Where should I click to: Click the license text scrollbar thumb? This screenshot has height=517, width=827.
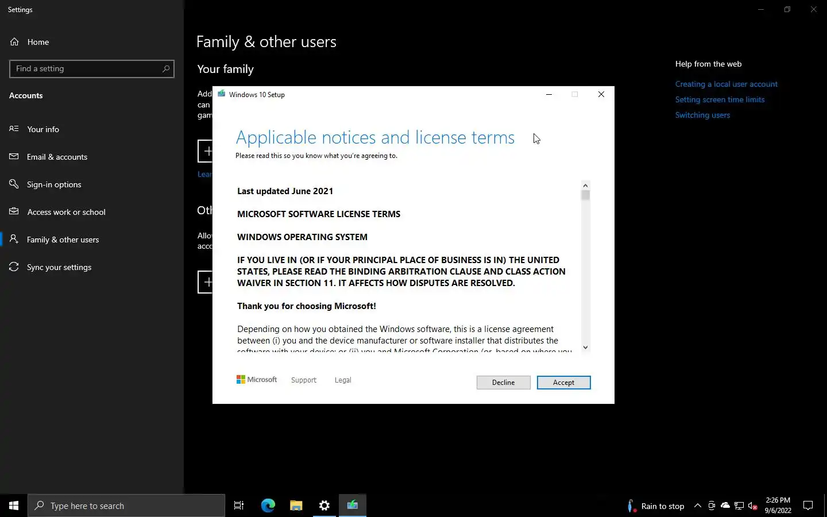(585, 195)
